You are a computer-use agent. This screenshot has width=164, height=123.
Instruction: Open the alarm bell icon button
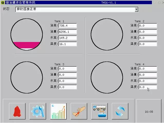(17, 111)
